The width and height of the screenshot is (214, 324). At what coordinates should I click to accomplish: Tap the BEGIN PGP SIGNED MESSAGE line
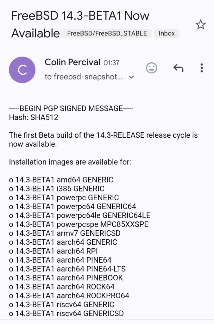click(x=71, y=109)
